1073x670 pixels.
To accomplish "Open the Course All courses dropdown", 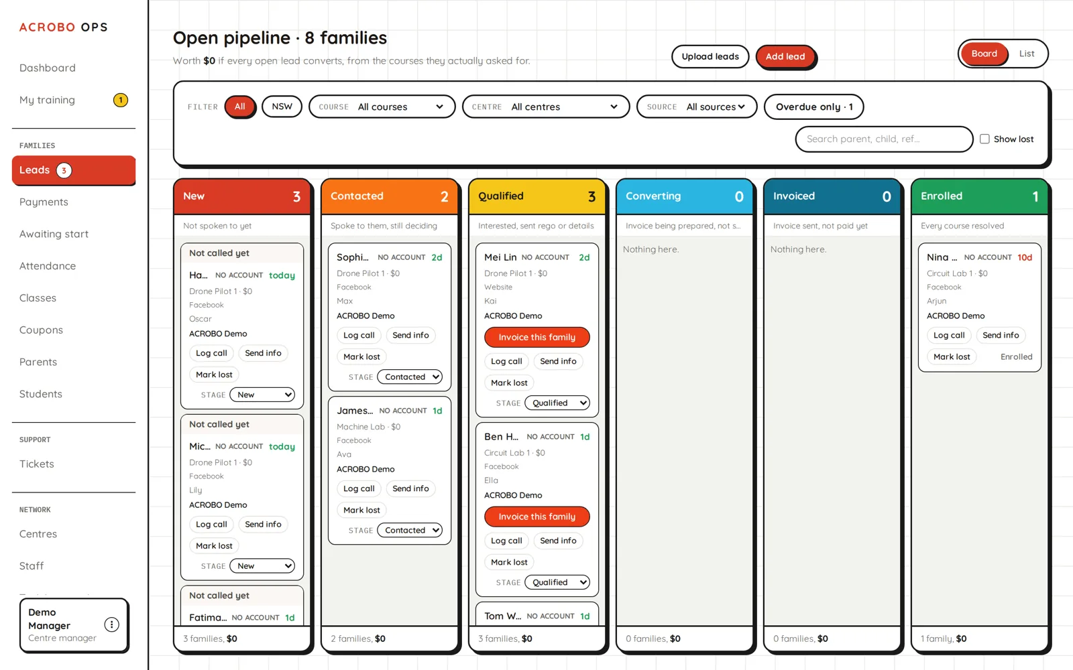I will coord(382,107).
